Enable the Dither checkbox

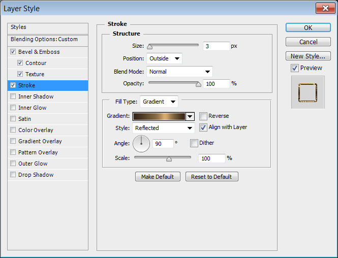194,143
